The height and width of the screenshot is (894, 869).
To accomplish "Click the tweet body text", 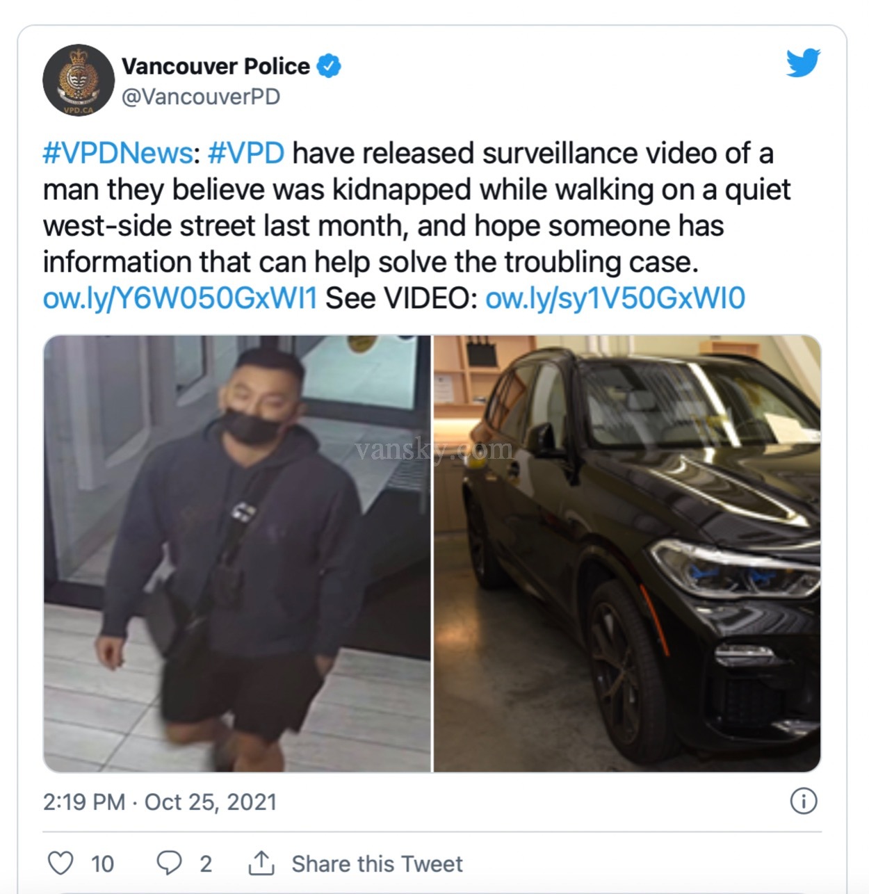I will click(x=417, y=225).
